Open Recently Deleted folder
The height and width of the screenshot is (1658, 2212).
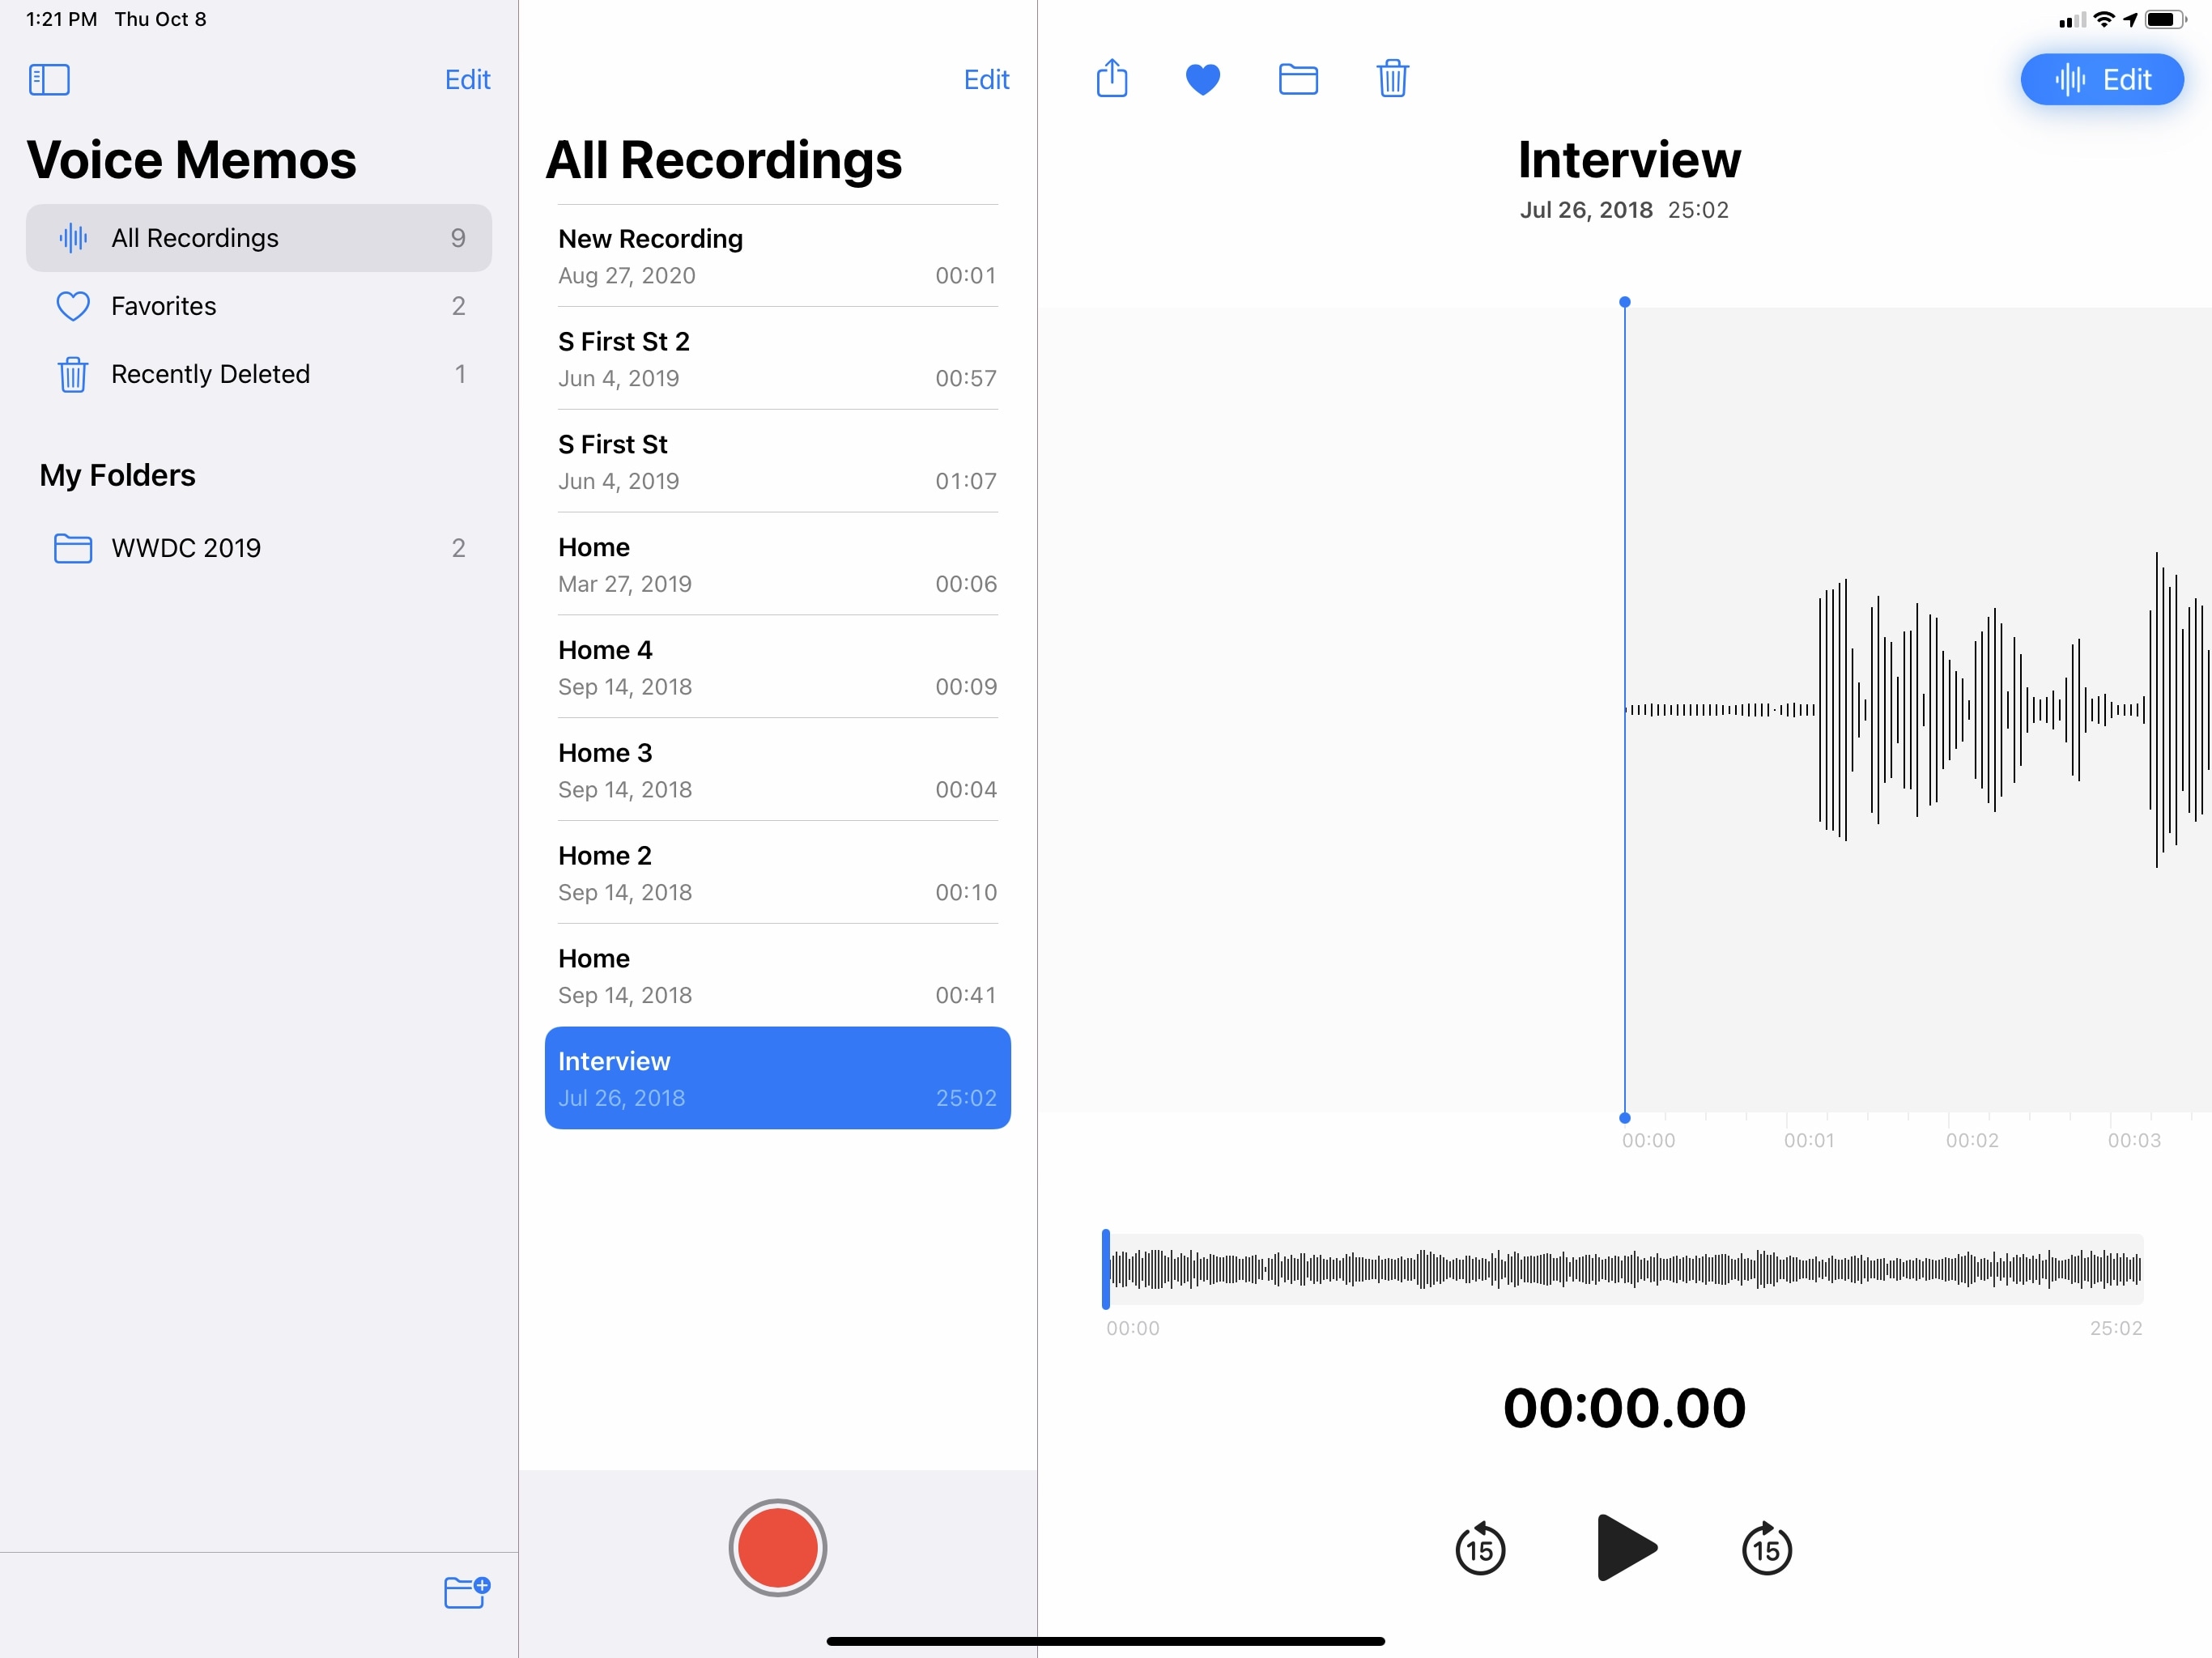(259, 374)
